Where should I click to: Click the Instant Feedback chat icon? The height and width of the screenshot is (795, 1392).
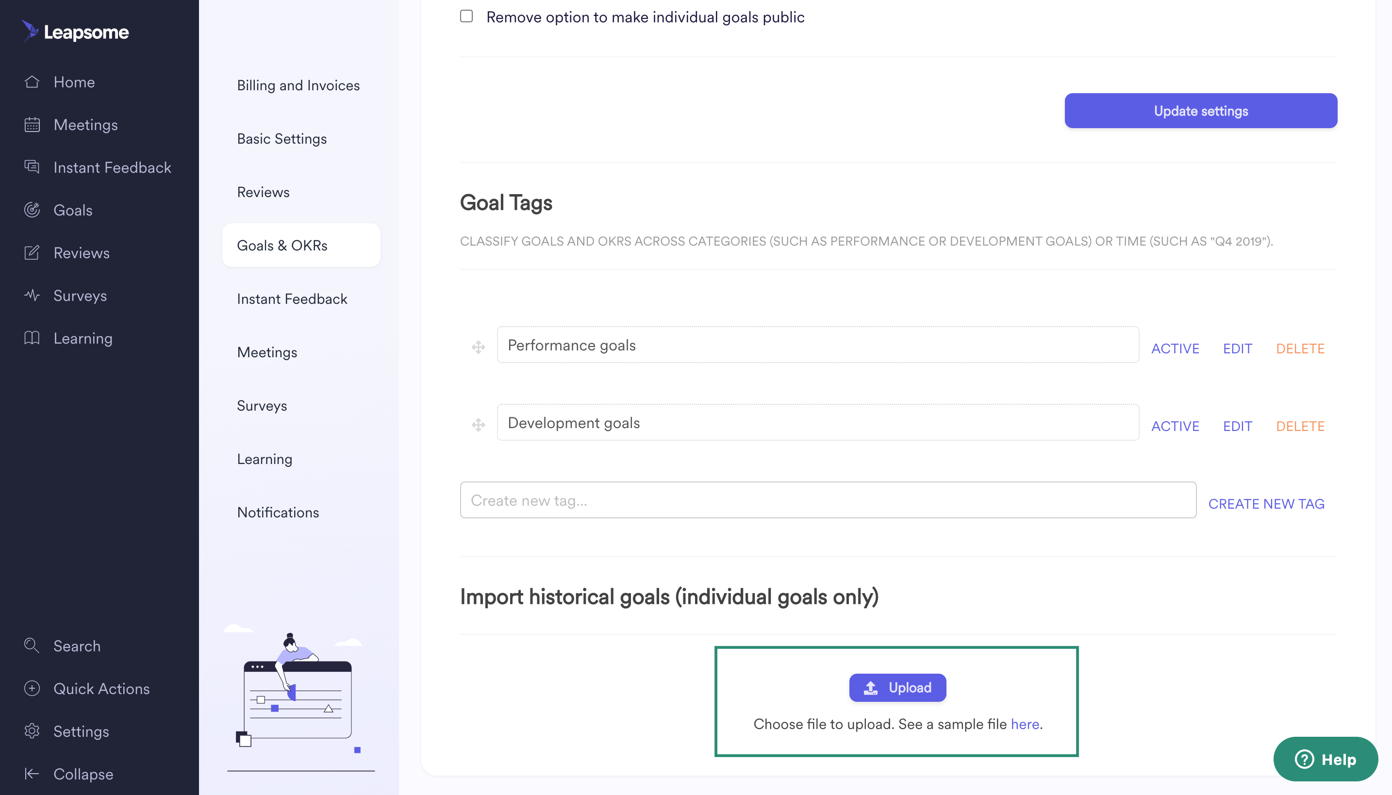coord(32,167)
